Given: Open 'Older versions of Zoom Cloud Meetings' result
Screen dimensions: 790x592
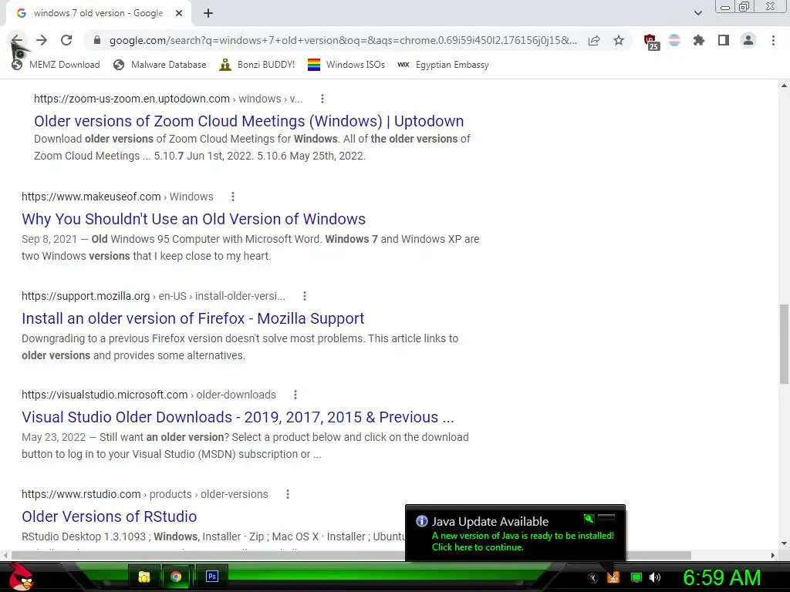Looking at the screenshot, I should coord(249,121).
